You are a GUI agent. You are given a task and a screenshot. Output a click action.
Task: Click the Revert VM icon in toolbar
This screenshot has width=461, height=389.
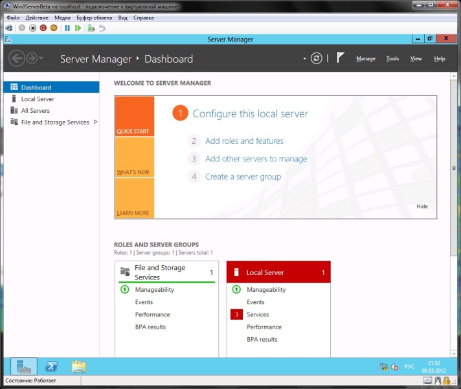[102, 29]
